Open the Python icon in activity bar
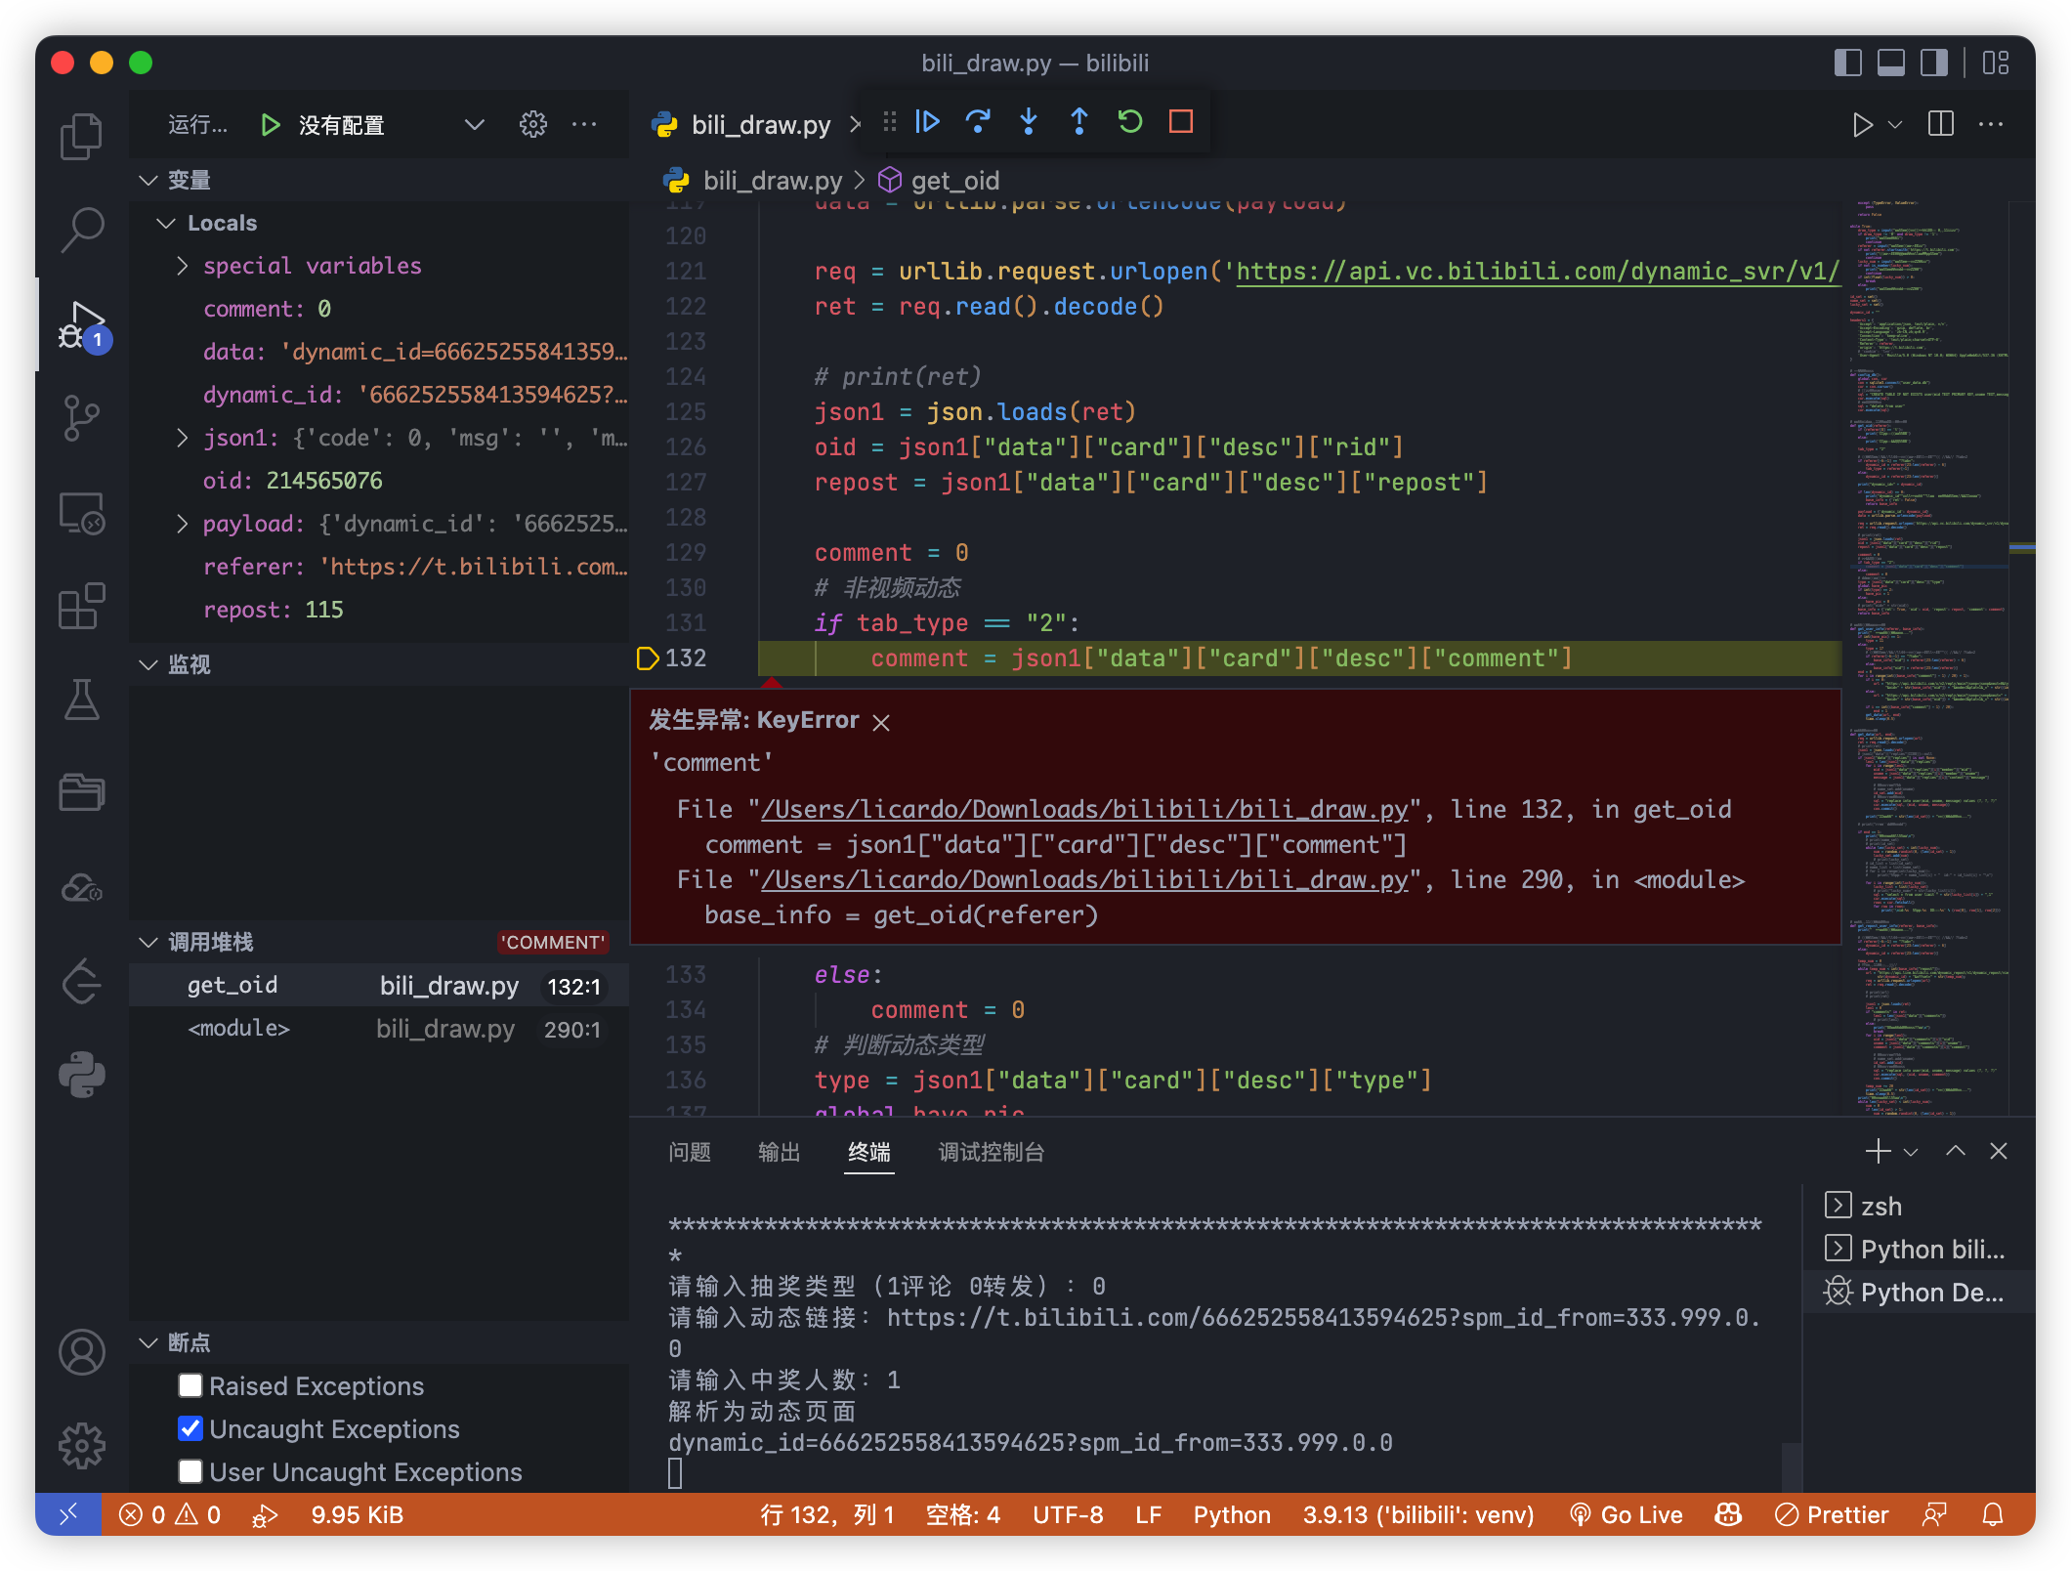The height and width of the screenshot is (1571, 2071). [82, 1075]
